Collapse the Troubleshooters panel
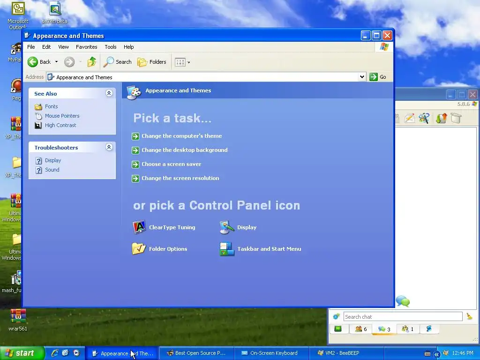 click(109, 147)
